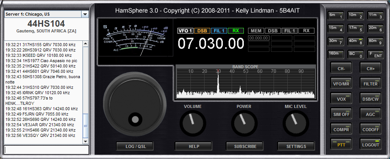Screen dimensions: 390x159
Task: Click message 1HS1977:Ciao Aspasio no pic
Action: (x=41, y=61)
